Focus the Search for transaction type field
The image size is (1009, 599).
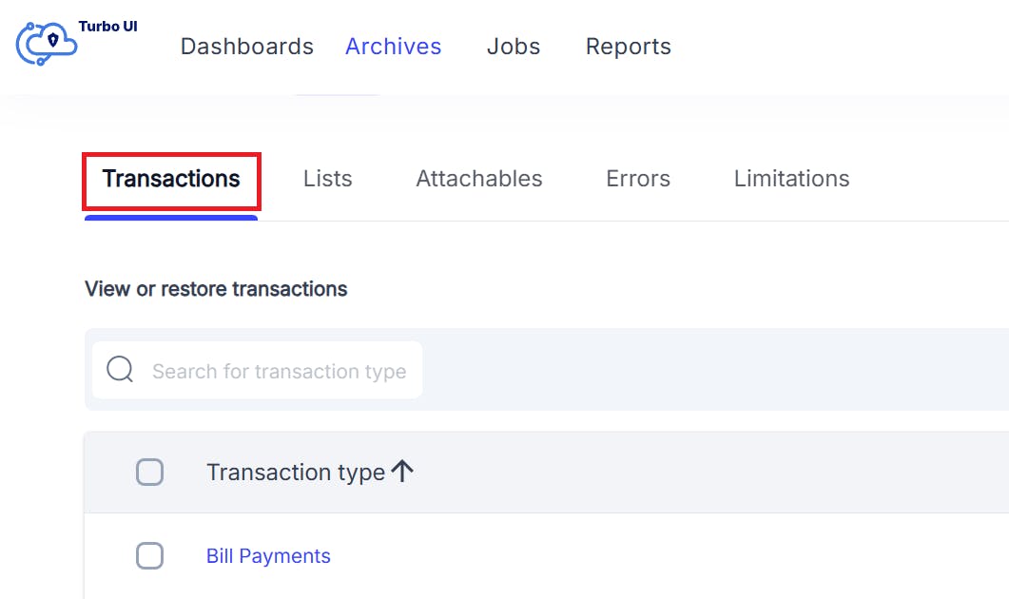[x=279, y=371]
